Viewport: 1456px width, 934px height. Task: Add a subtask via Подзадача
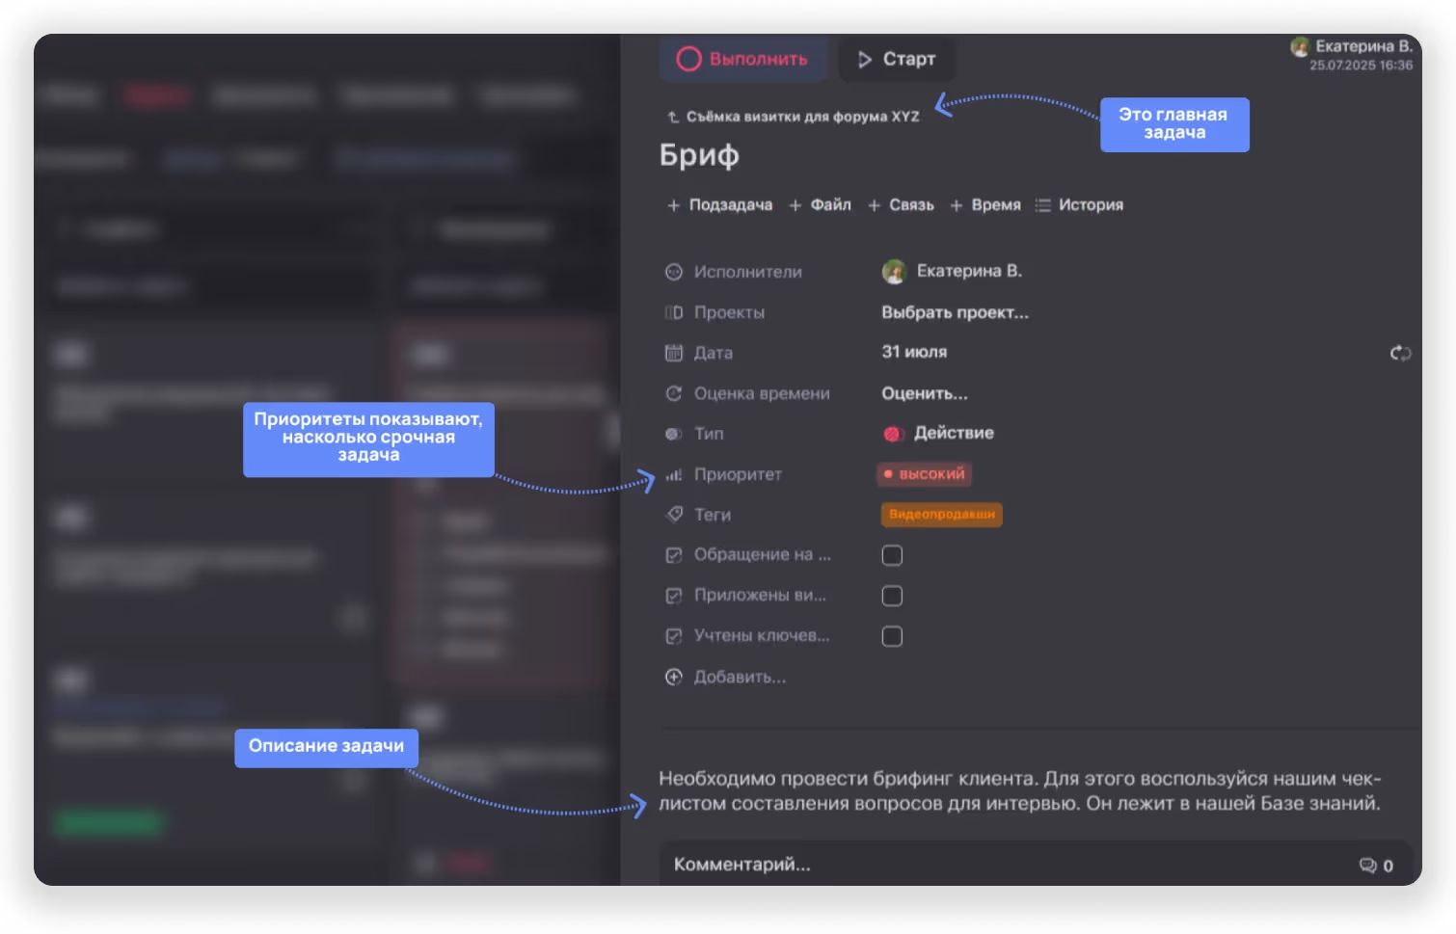pos(720,205)
